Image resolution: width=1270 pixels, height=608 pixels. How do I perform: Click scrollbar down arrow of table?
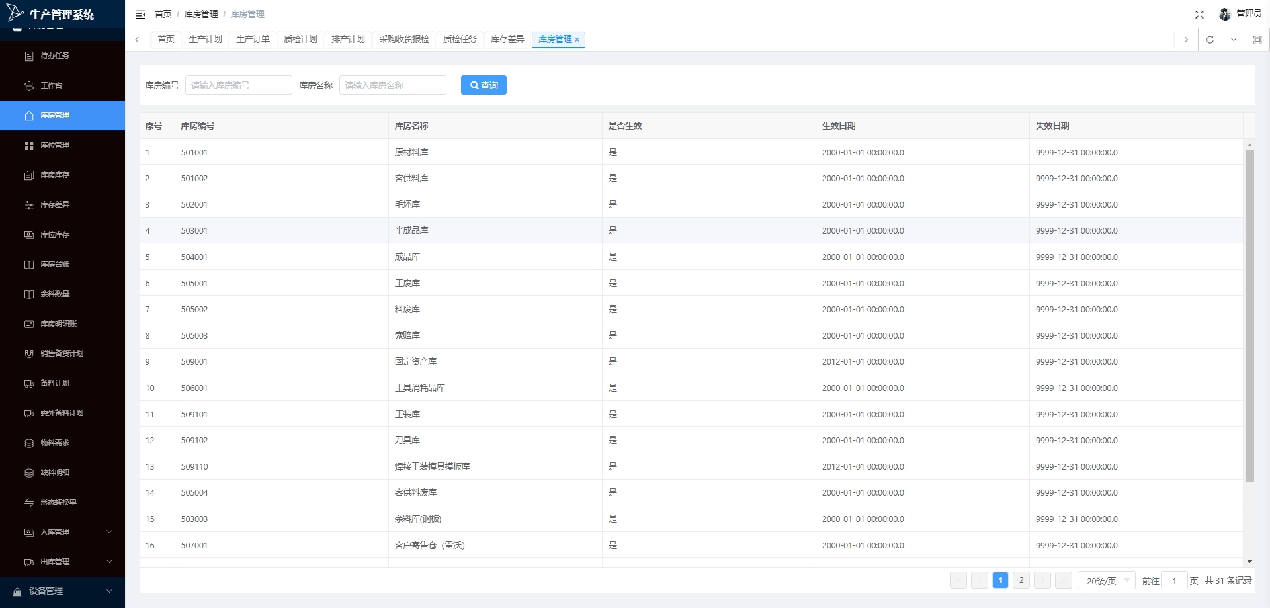pyautogui.click(x=1249, y=562)
